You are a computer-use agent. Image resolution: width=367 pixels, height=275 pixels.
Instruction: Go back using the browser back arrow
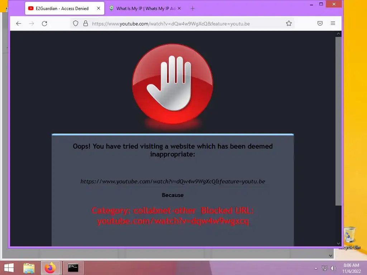pyautogui.click(x=19, y=23)
